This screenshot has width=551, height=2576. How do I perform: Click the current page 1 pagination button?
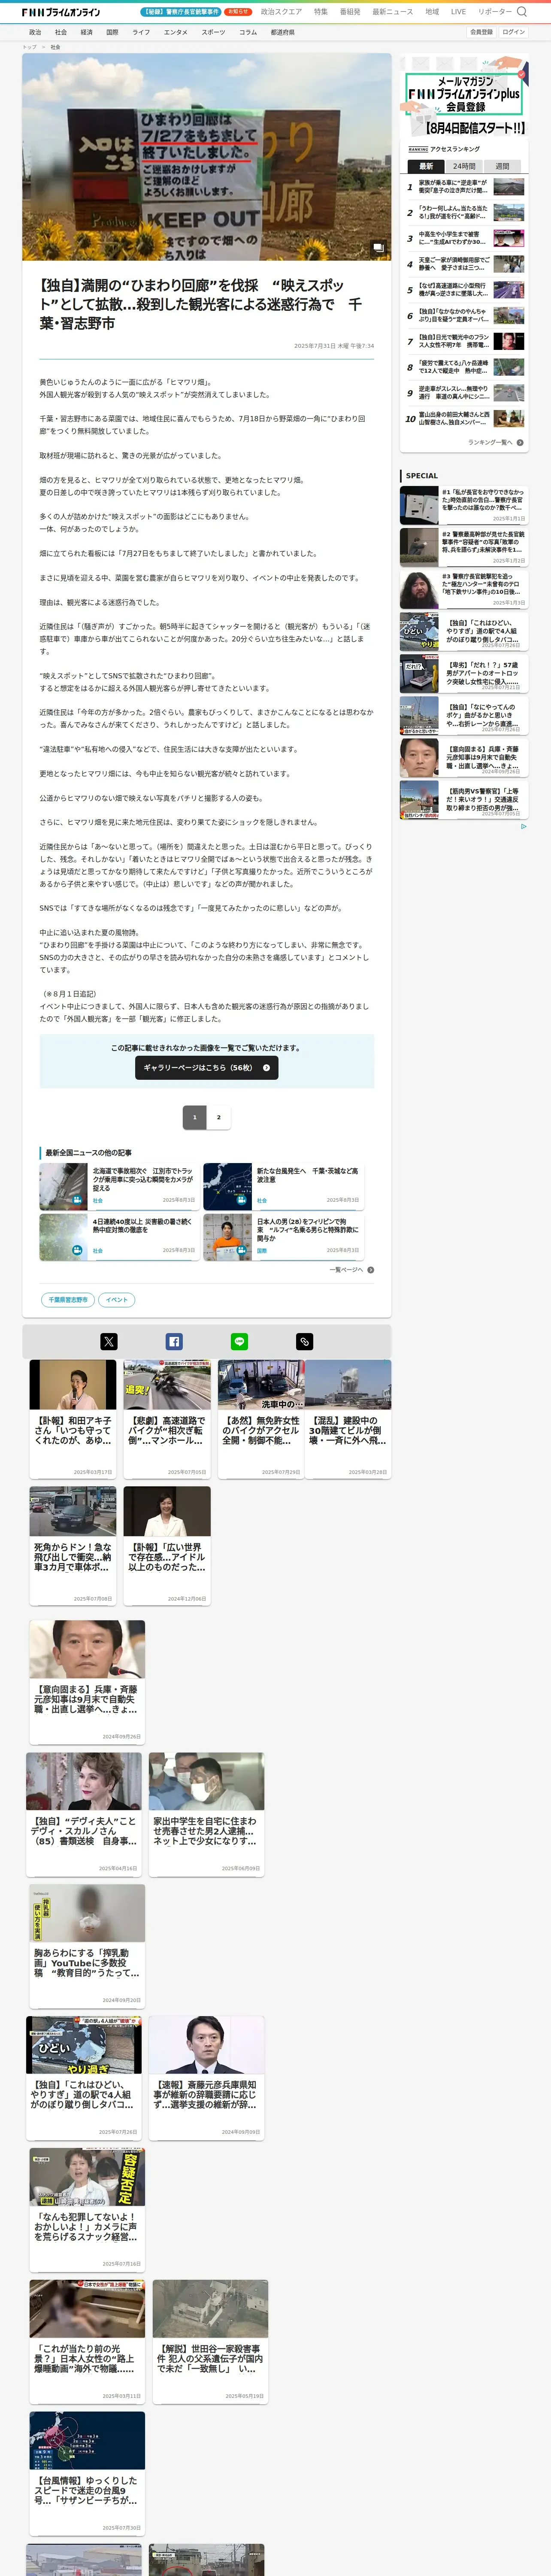(195, 1117)
